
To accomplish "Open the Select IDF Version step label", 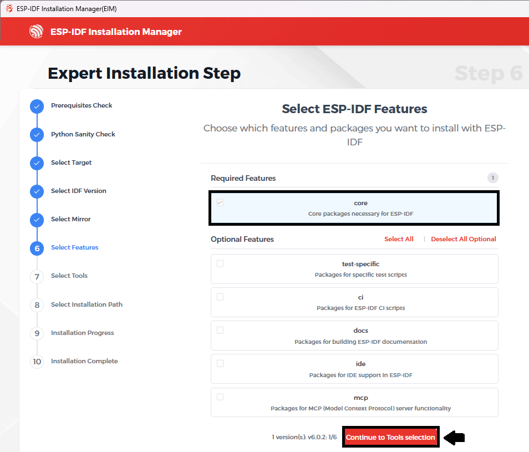I will tap(79, 191).
